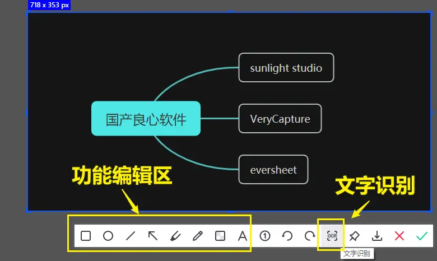
Task: Select the pencil freehand tool
Action: [x=197, y=236]
